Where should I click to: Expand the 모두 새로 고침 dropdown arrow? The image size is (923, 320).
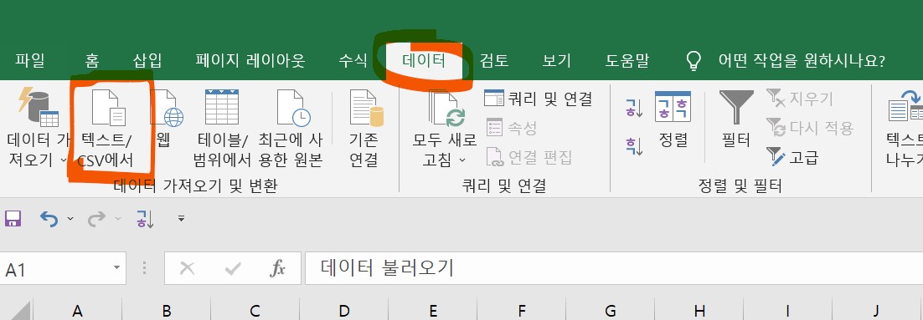point(462,160)
